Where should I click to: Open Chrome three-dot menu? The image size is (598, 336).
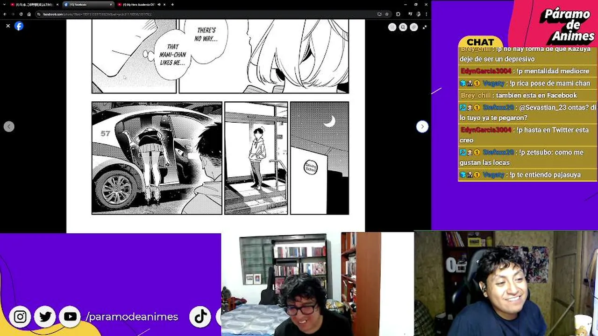426,14
